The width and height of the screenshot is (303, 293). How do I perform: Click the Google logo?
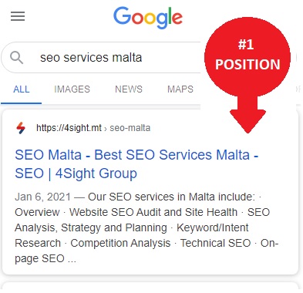click(x=148, y=18)
